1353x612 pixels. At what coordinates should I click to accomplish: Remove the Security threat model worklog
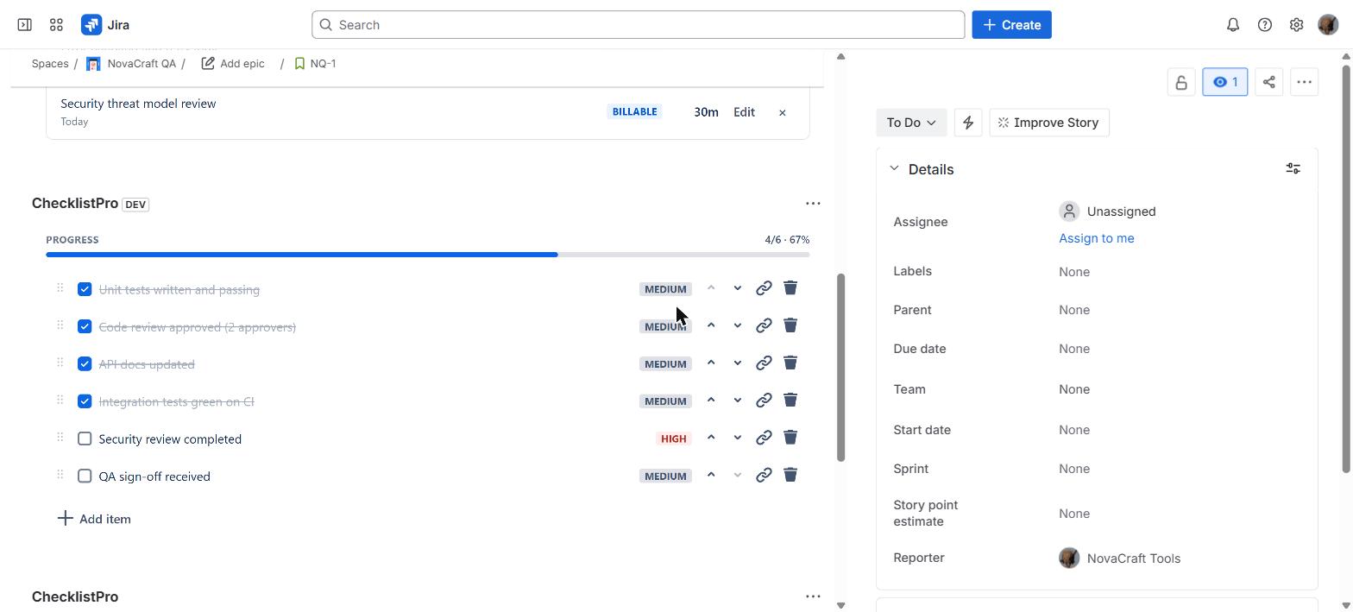click(x=783, y=112)
